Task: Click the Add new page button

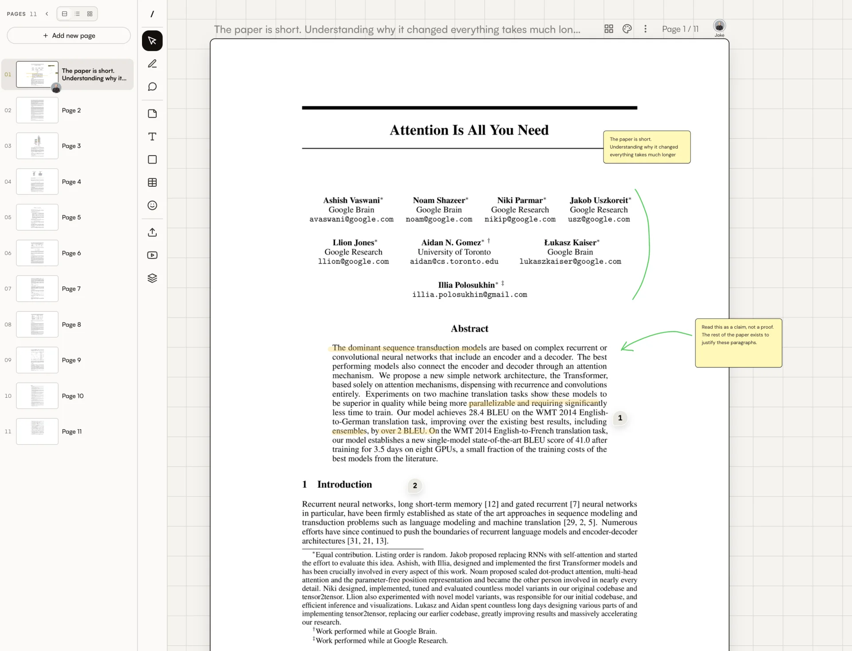Action: tap(69, 35)
